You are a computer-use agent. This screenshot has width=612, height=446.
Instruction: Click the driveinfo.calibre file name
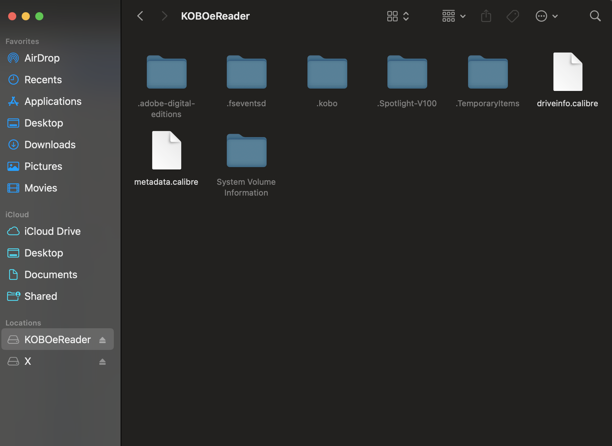pyautogui.click(x=568, y=103)
